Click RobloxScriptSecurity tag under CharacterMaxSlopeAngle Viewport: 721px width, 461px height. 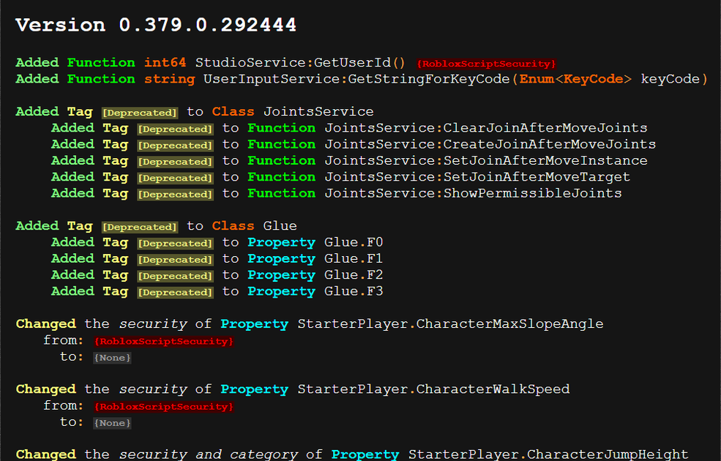[x=164, y=342]
